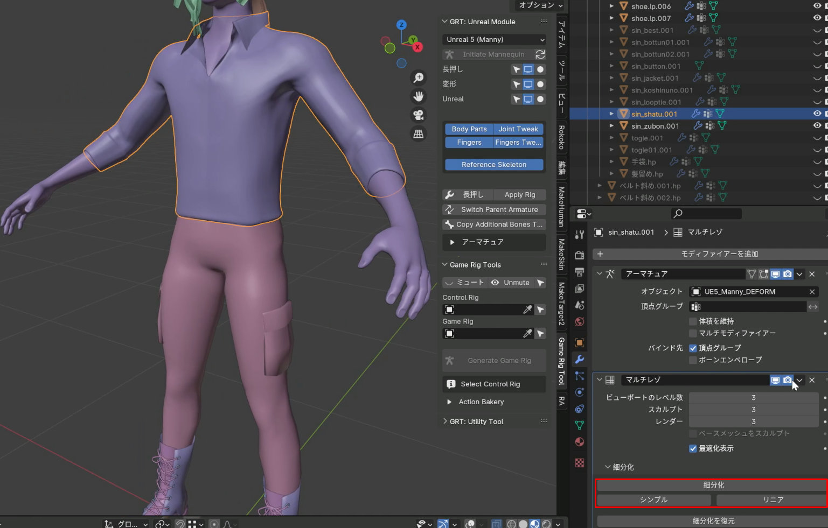Image resolution: width=828 pixels, height=528 pixels.
Task: Open the material properties sphere icon
Action: click(x=580, y=442)
